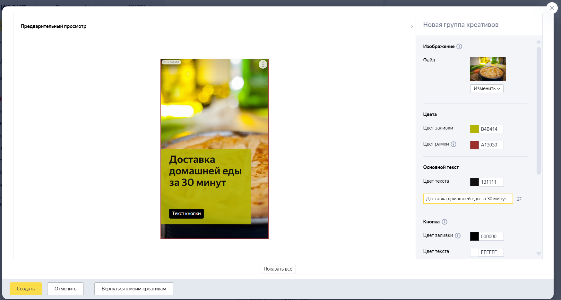Click the Новая группа креативов title
561x300 pixels.
[461, 25]
